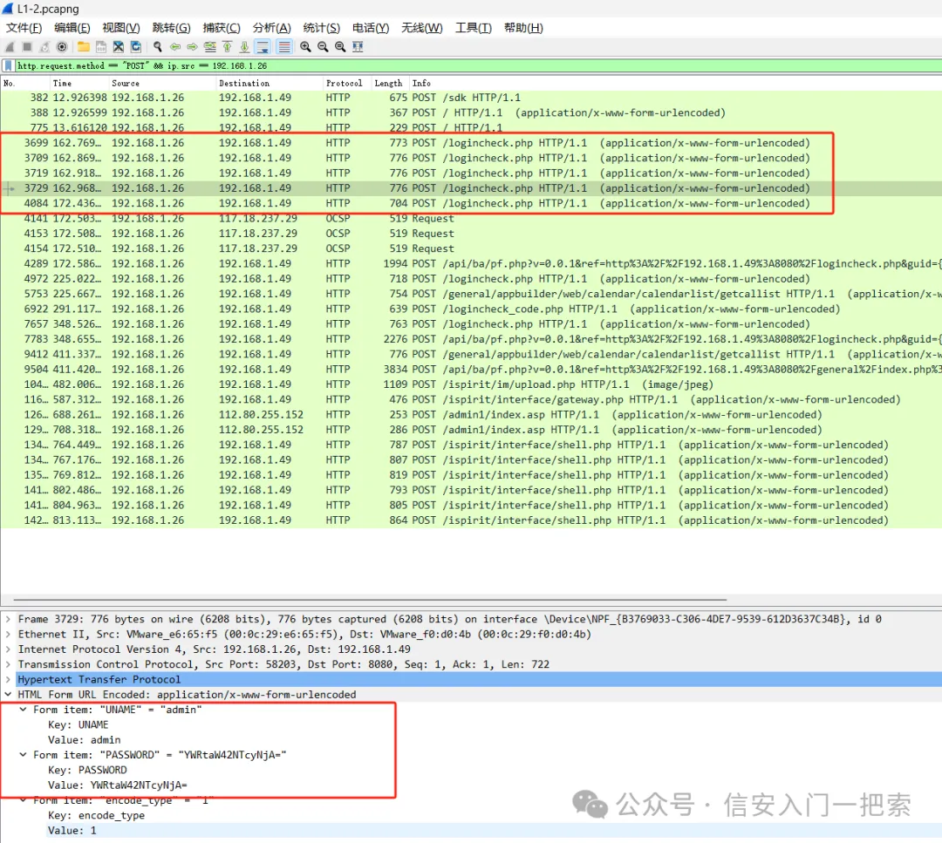Sort by the Length column header
Viewport: 942px width, 843px height.
(390, 83)
